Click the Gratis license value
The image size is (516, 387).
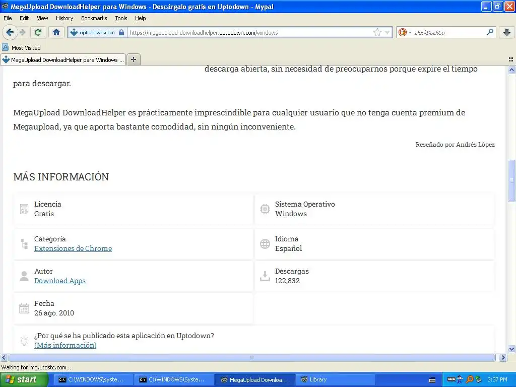pos(44,214)
